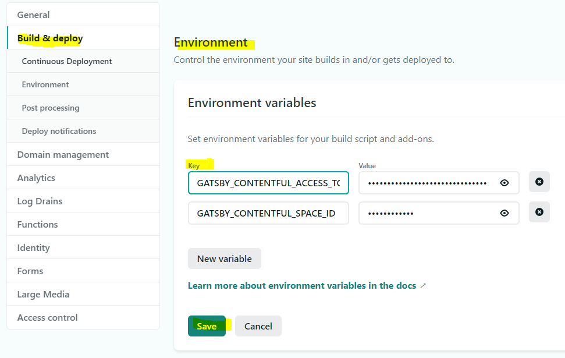Remove the GATSBY_CONTENTFUL_ACCESS_TOKEN variable row
Viewport: 565px width, 358px height.
[x=539, y=182]
